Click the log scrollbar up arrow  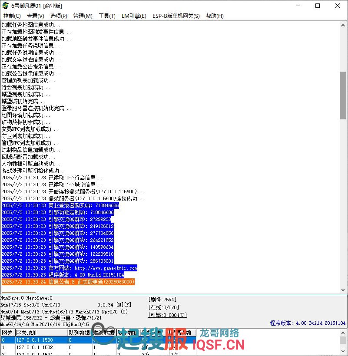pyautogui.click(x=343, y=25)
